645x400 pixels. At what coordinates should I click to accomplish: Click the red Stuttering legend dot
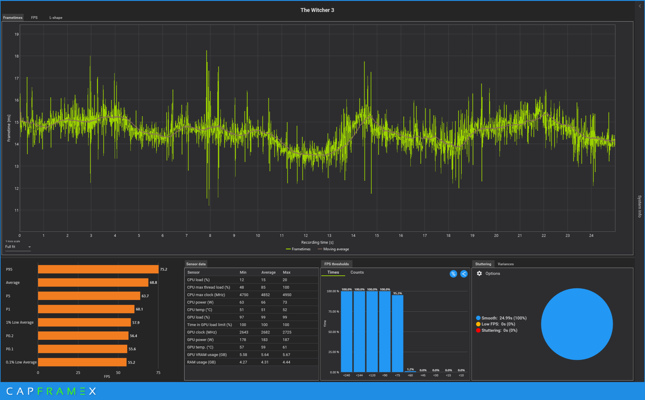(478, 330)
